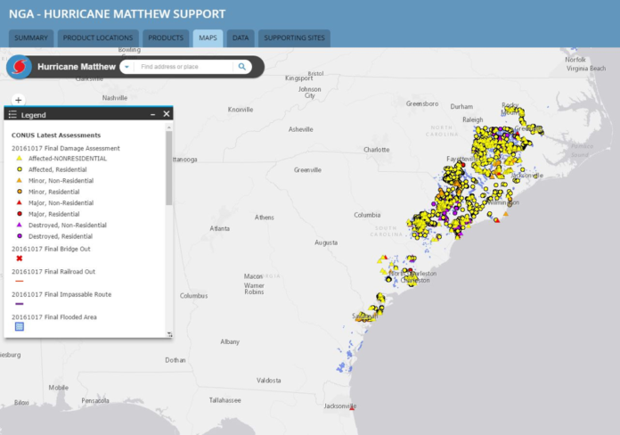
Task: Open the Products tab
Action: (x=166, y=38)
